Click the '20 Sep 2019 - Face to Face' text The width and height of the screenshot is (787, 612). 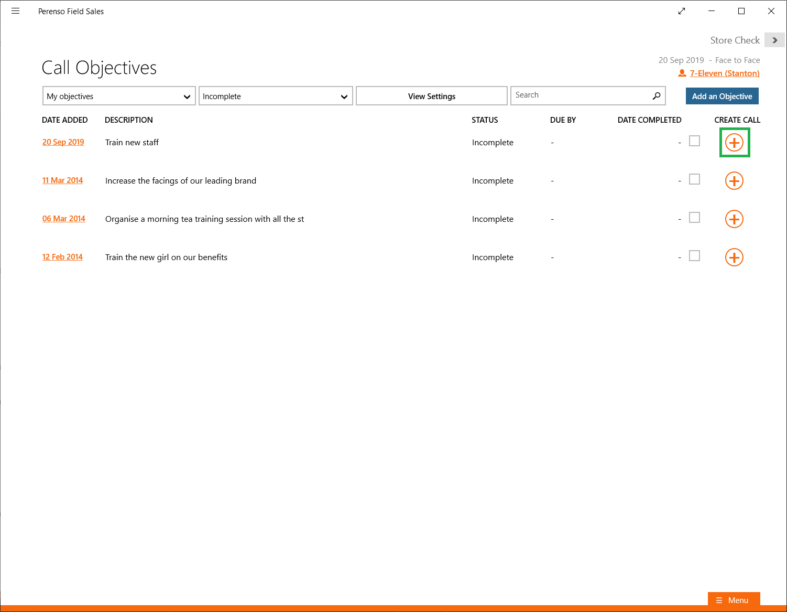click(x=709, y=60)
